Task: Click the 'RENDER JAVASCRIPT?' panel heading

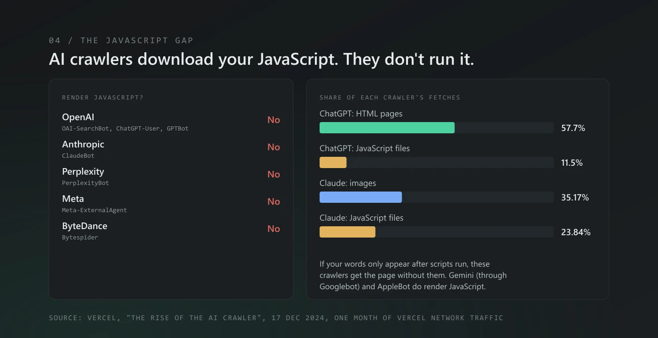Action: [x=102, y=98]
